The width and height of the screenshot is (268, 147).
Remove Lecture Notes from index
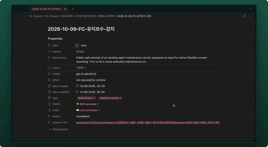click(98, 110)
